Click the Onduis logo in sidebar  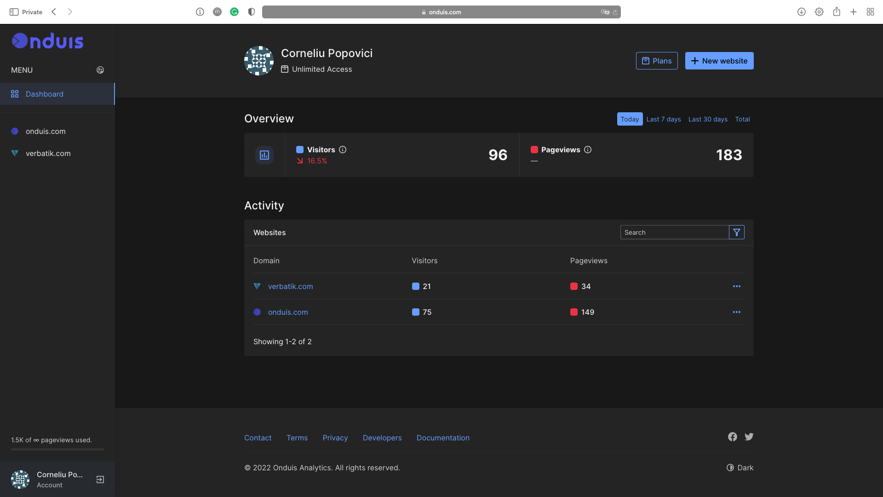click(47, 41)
